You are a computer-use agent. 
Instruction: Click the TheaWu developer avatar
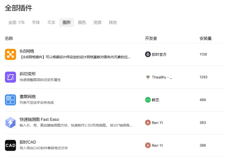[x=148, y=77]
